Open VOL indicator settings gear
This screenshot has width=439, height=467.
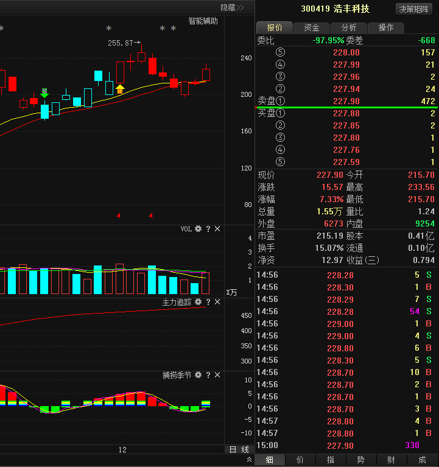point(198,229)
